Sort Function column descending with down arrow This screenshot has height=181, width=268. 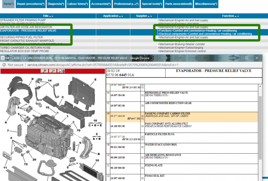click(x=239, y=16)
